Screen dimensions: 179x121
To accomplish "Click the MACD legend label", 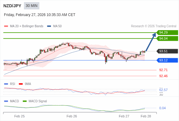I will tap(15, 101).
